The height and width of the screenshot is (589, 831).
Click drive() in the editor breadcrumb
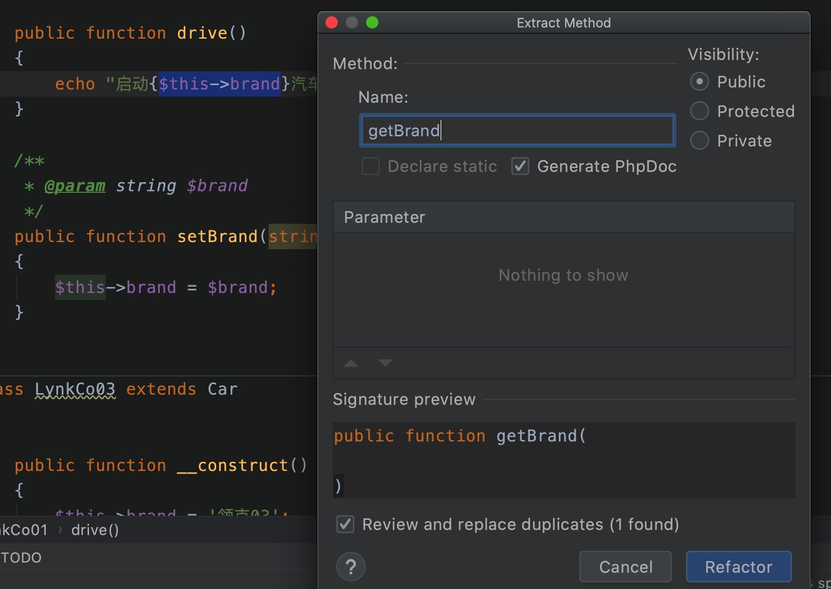(95, 530)
